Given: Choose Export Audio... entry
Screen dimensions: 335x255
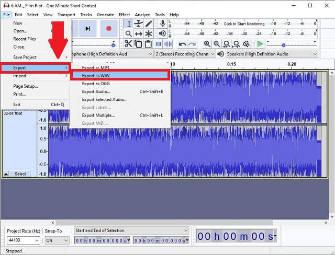Looking at the screenshot, I should (120, 91).
